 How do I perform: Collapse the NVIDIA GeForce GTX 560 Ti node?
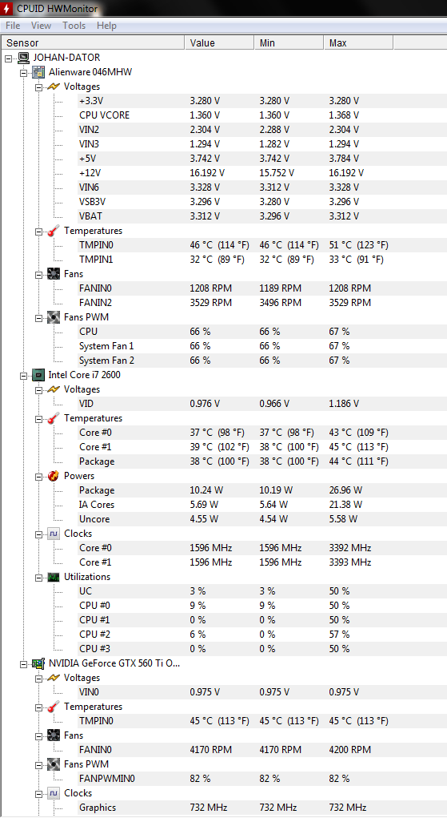pyautogui.click(x=23, y=664)
